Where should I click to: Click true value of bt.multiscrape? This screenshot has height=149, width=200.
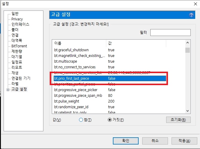pos(111,61)
